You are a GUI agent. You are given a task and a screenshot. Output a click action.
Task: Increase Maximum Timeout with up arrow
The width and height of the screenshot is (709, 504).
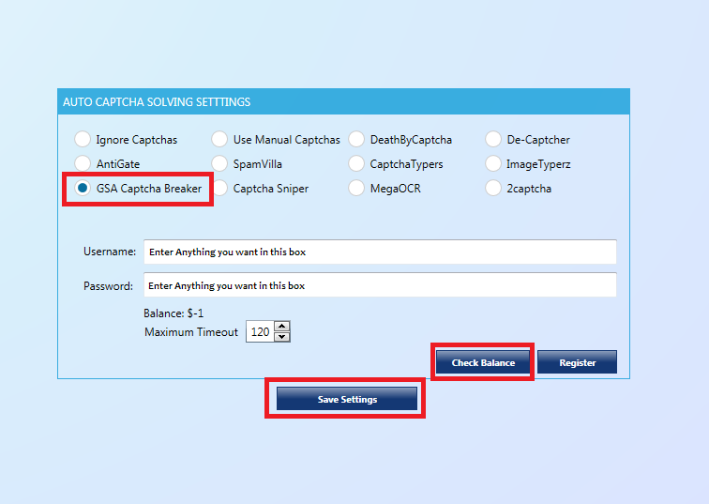tap(282, 327)
